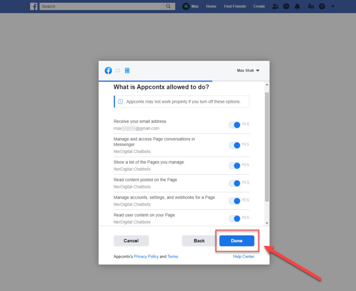The image size is (356, 291).
Task: Click the friend lists icon beside bell
Action: coord(311,6)
